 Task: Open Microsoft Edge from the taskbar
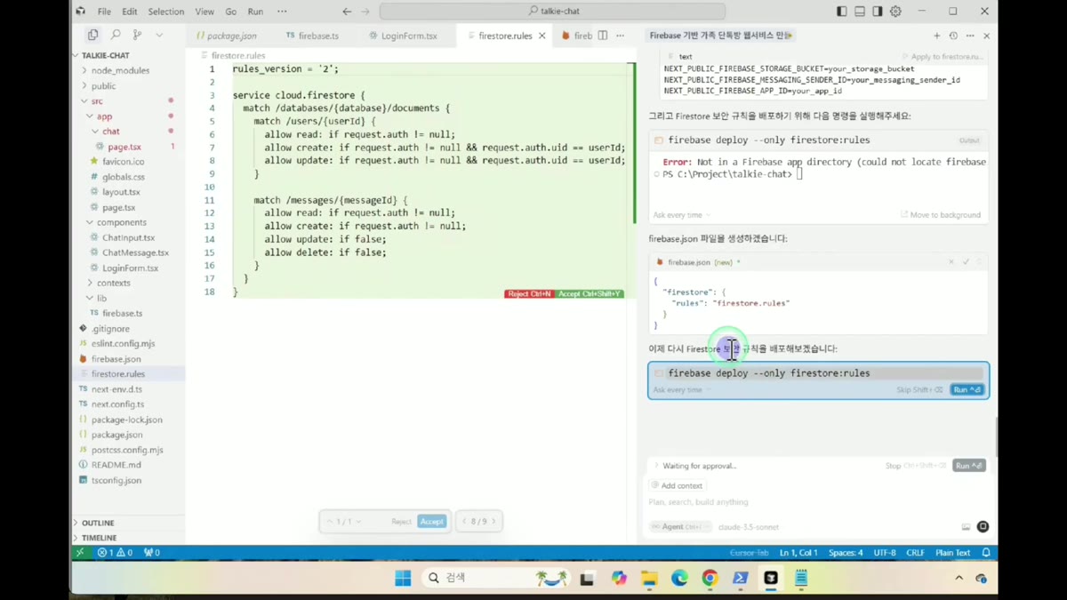pyautogui.click(x=679, y=578)
